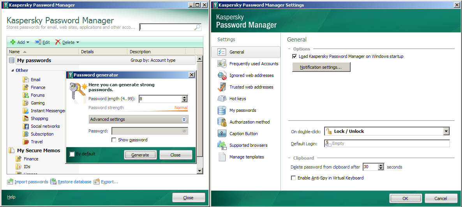
Task: Click the green plus Add icon
Action: 13,42
